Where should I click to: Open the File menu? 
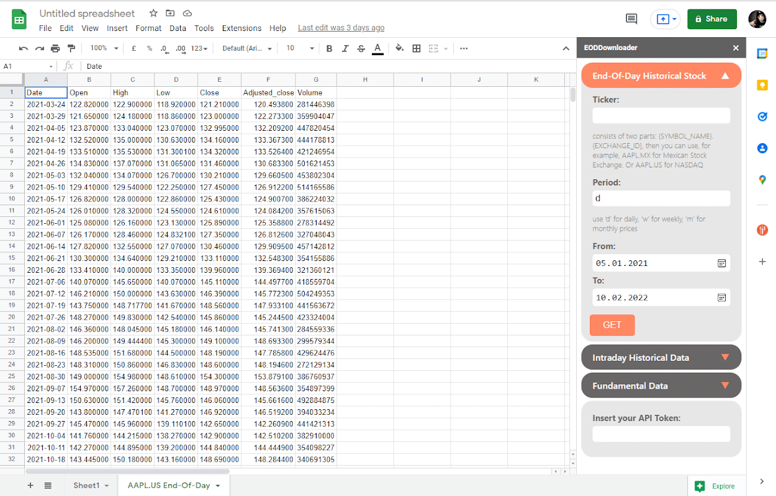pyautogui.click(x=45, y=28)
